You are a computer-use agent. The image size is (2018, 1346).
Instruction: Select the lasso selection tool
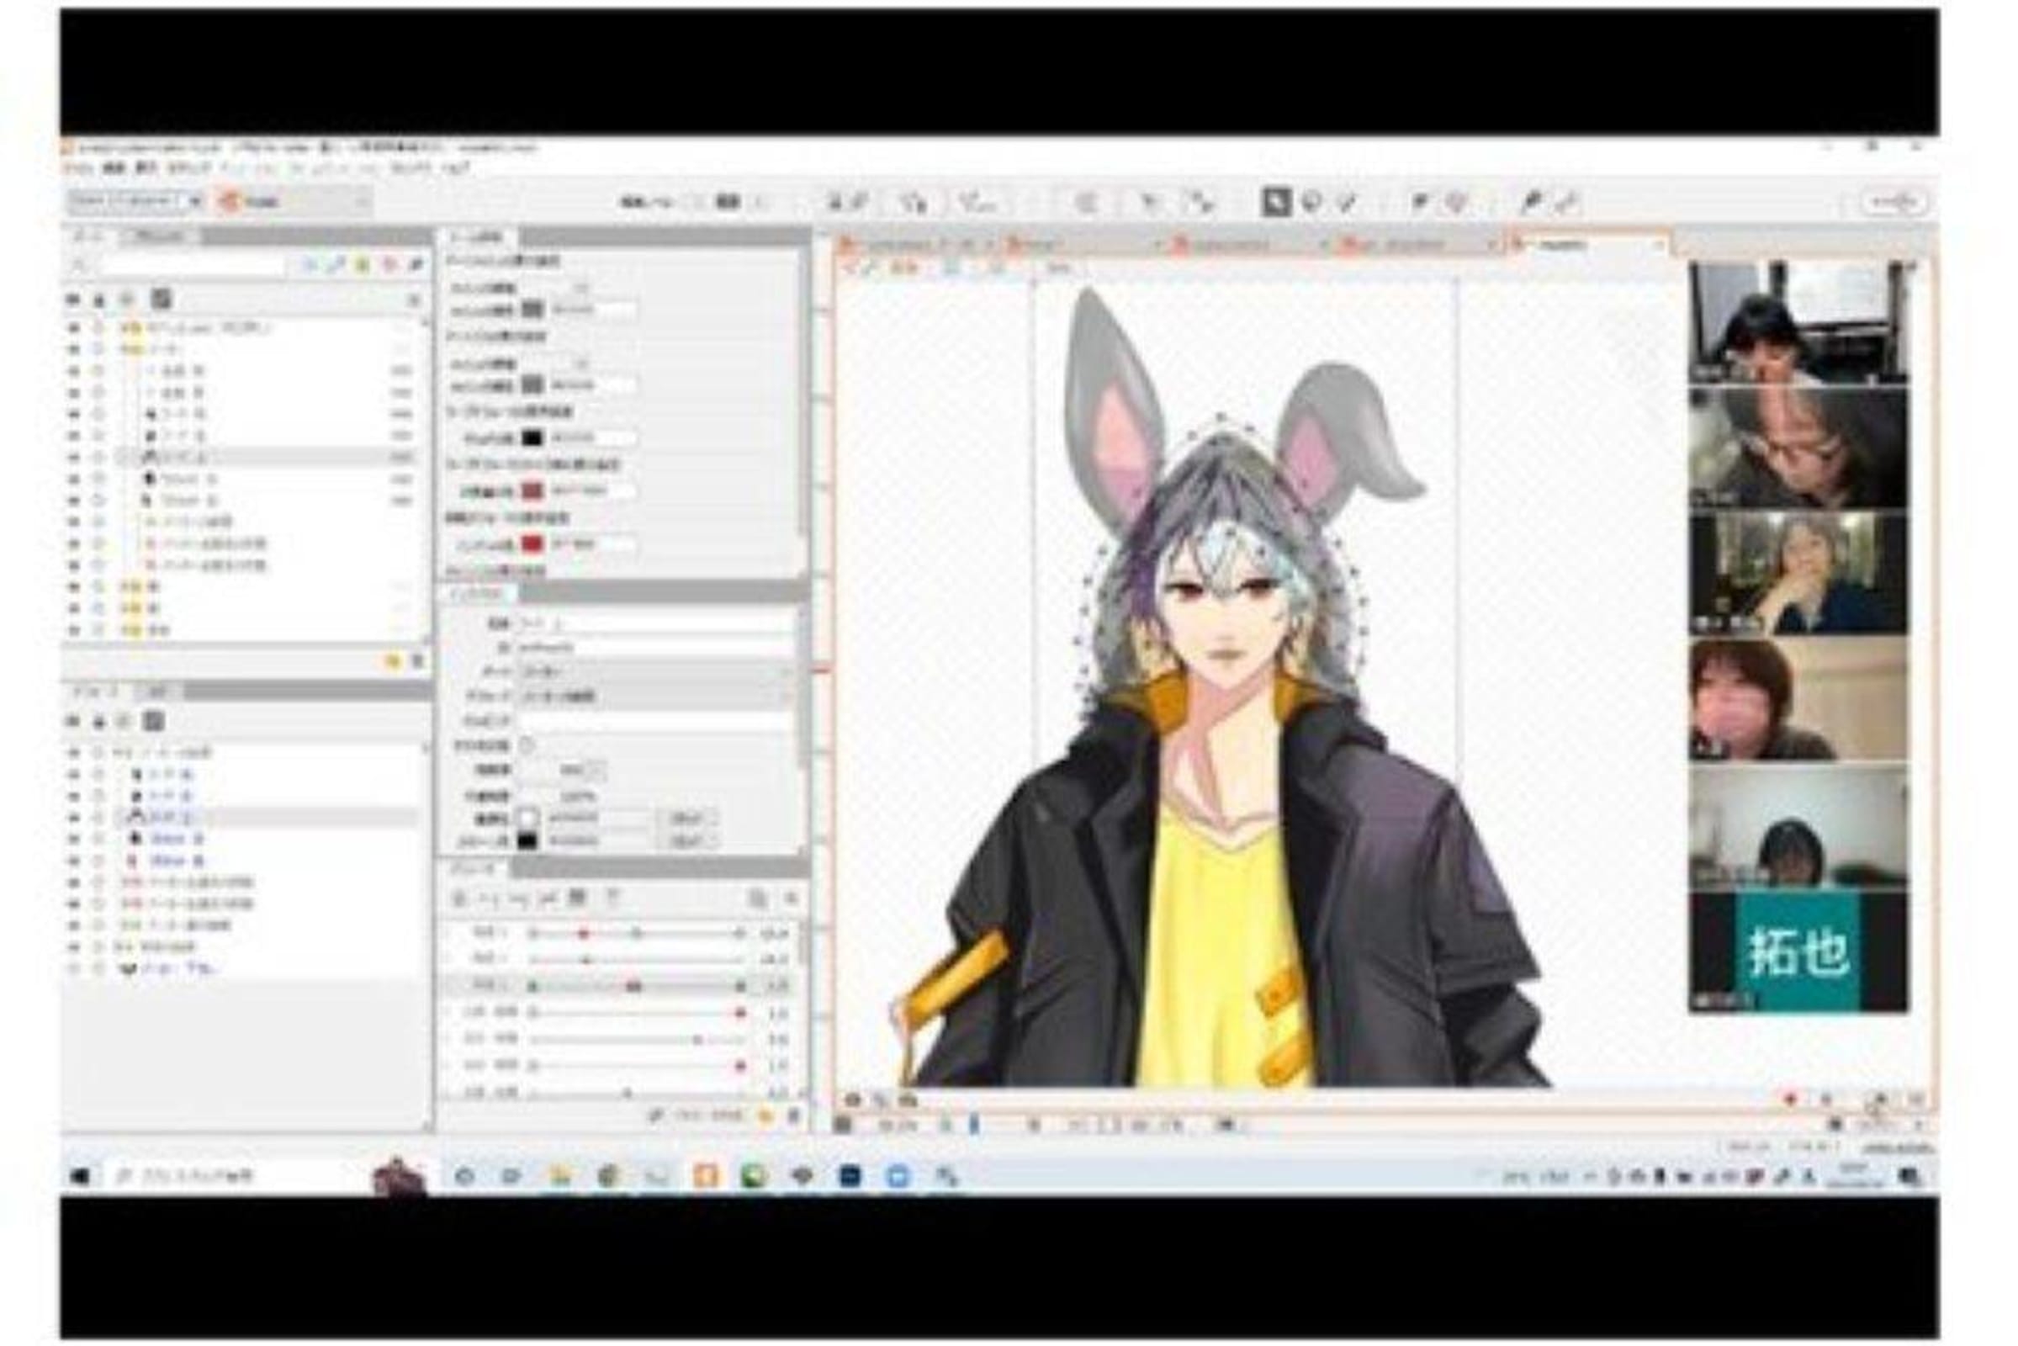(1311, 203)
